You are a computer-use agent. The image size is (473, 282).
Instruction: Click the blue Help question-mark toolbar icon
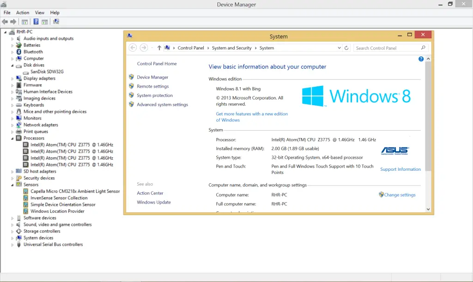(x=36, y=22)
